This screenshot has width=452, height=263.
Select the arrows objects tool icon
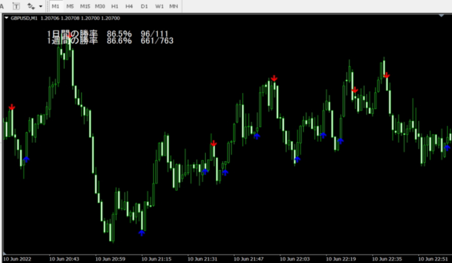(31, 6)
